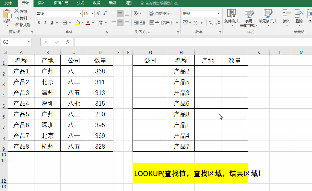Switch to the 视图 (View) tab
The width and height of the screenshot is (312, 191).
pyautogui.click(x=128, y=3)
